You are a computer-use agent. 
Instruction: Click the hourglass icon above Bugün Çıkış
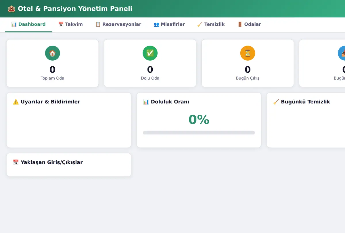point(248,53)
